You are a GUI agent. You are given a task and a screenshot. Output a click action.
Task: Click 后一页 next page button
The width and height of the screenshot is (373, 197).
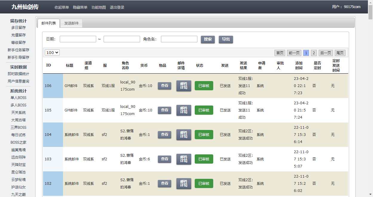pyautogui.click(x=326, y=53)
